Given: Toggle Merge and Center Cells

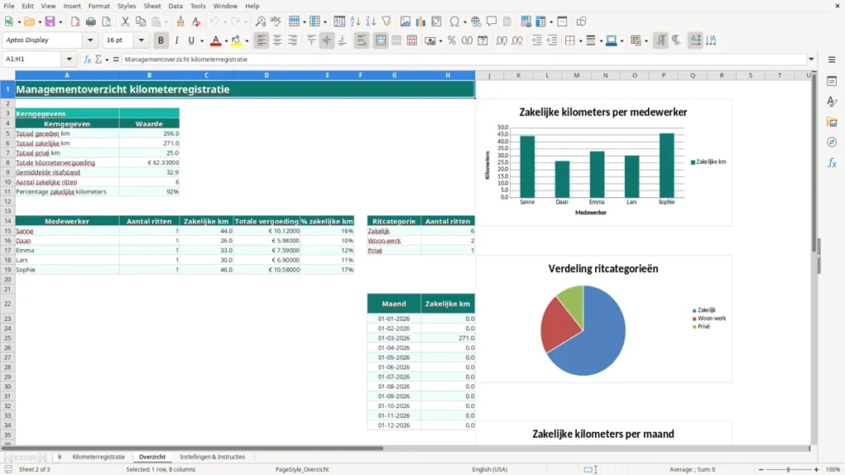Looking at the screenshot, I should [380, 40].
